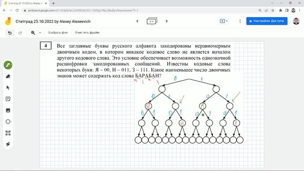Share this page from address bar
This screenshot has height=171, width=304.
point(266,10)
